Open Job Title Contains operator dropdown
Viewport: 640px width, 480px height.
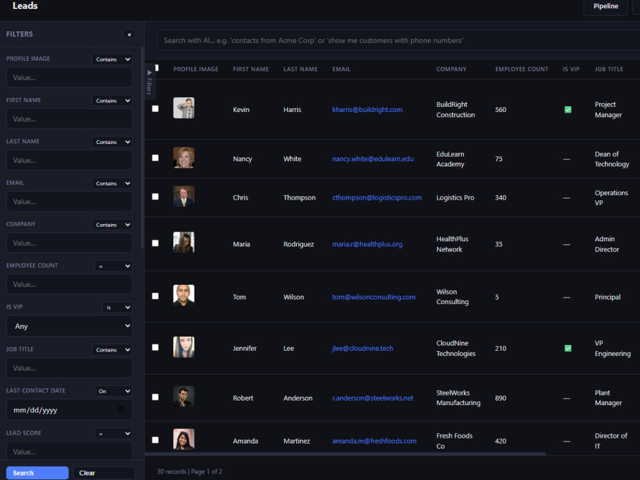[112, 350]
